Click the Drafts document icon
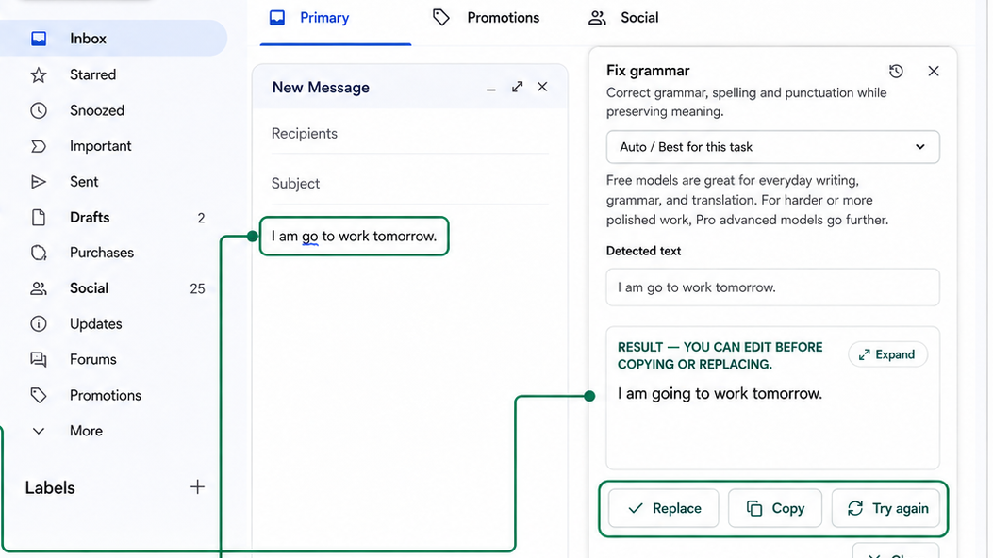 pyautogui.click(x=39, y=217)
